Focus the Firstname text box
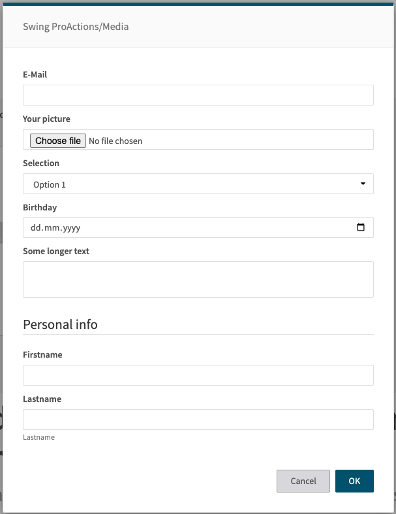This screenshot has width=396, height=514. pyautogui.click(x=198, y=375)
